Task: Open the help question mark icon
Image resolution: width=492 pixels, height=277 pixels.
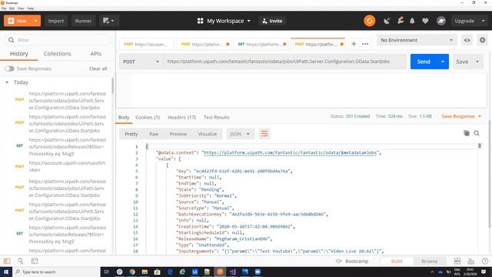Action: click(485, 261)
